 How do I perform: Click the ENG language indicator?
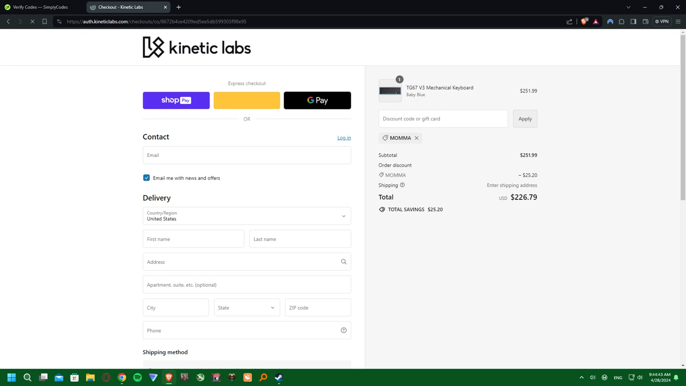[618, 377]
